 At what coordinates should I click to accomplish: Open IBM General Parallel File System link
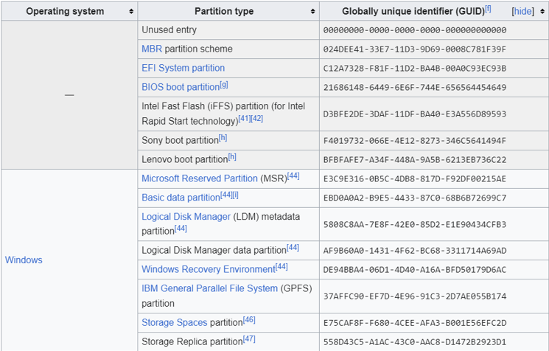[x=209, y=288]
